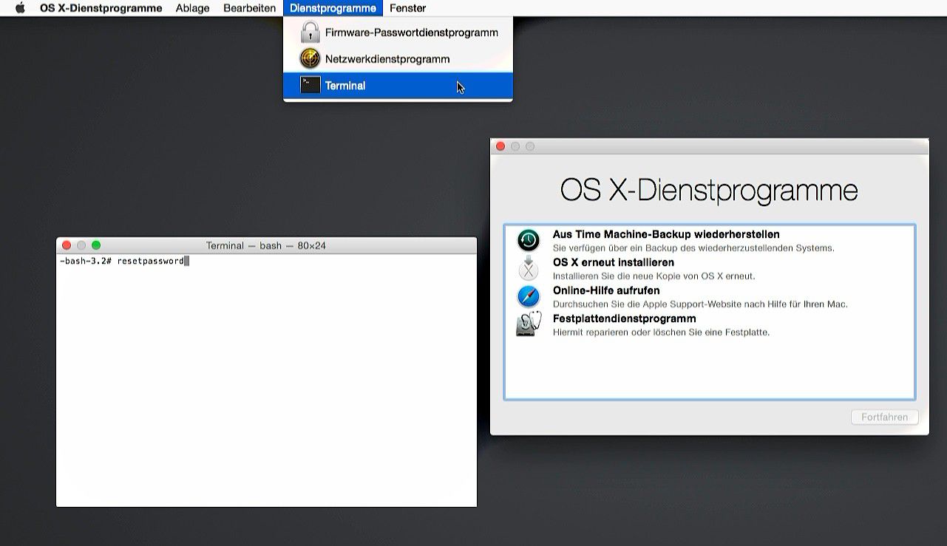Click 'Durchsuchen Sie die Apple Support-Website' text
Image resolution: width=947 pixels, height=546 pixels.
point(700,304)
